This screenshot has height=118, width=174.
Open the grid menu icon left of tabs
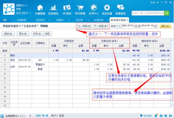(x=5, y=20)
